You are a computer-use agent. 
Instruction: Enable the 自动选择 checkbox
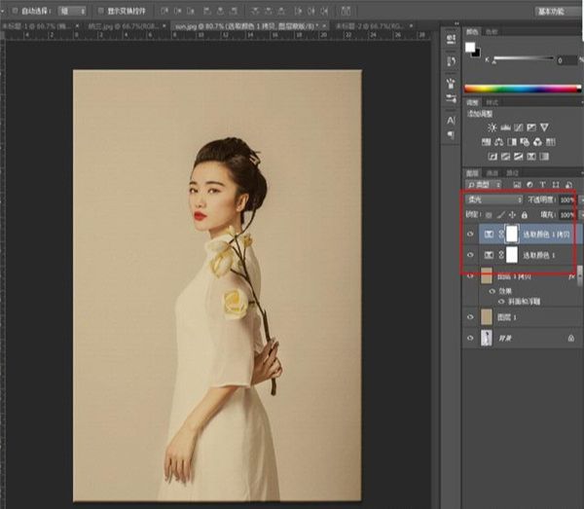coord(15,11)
